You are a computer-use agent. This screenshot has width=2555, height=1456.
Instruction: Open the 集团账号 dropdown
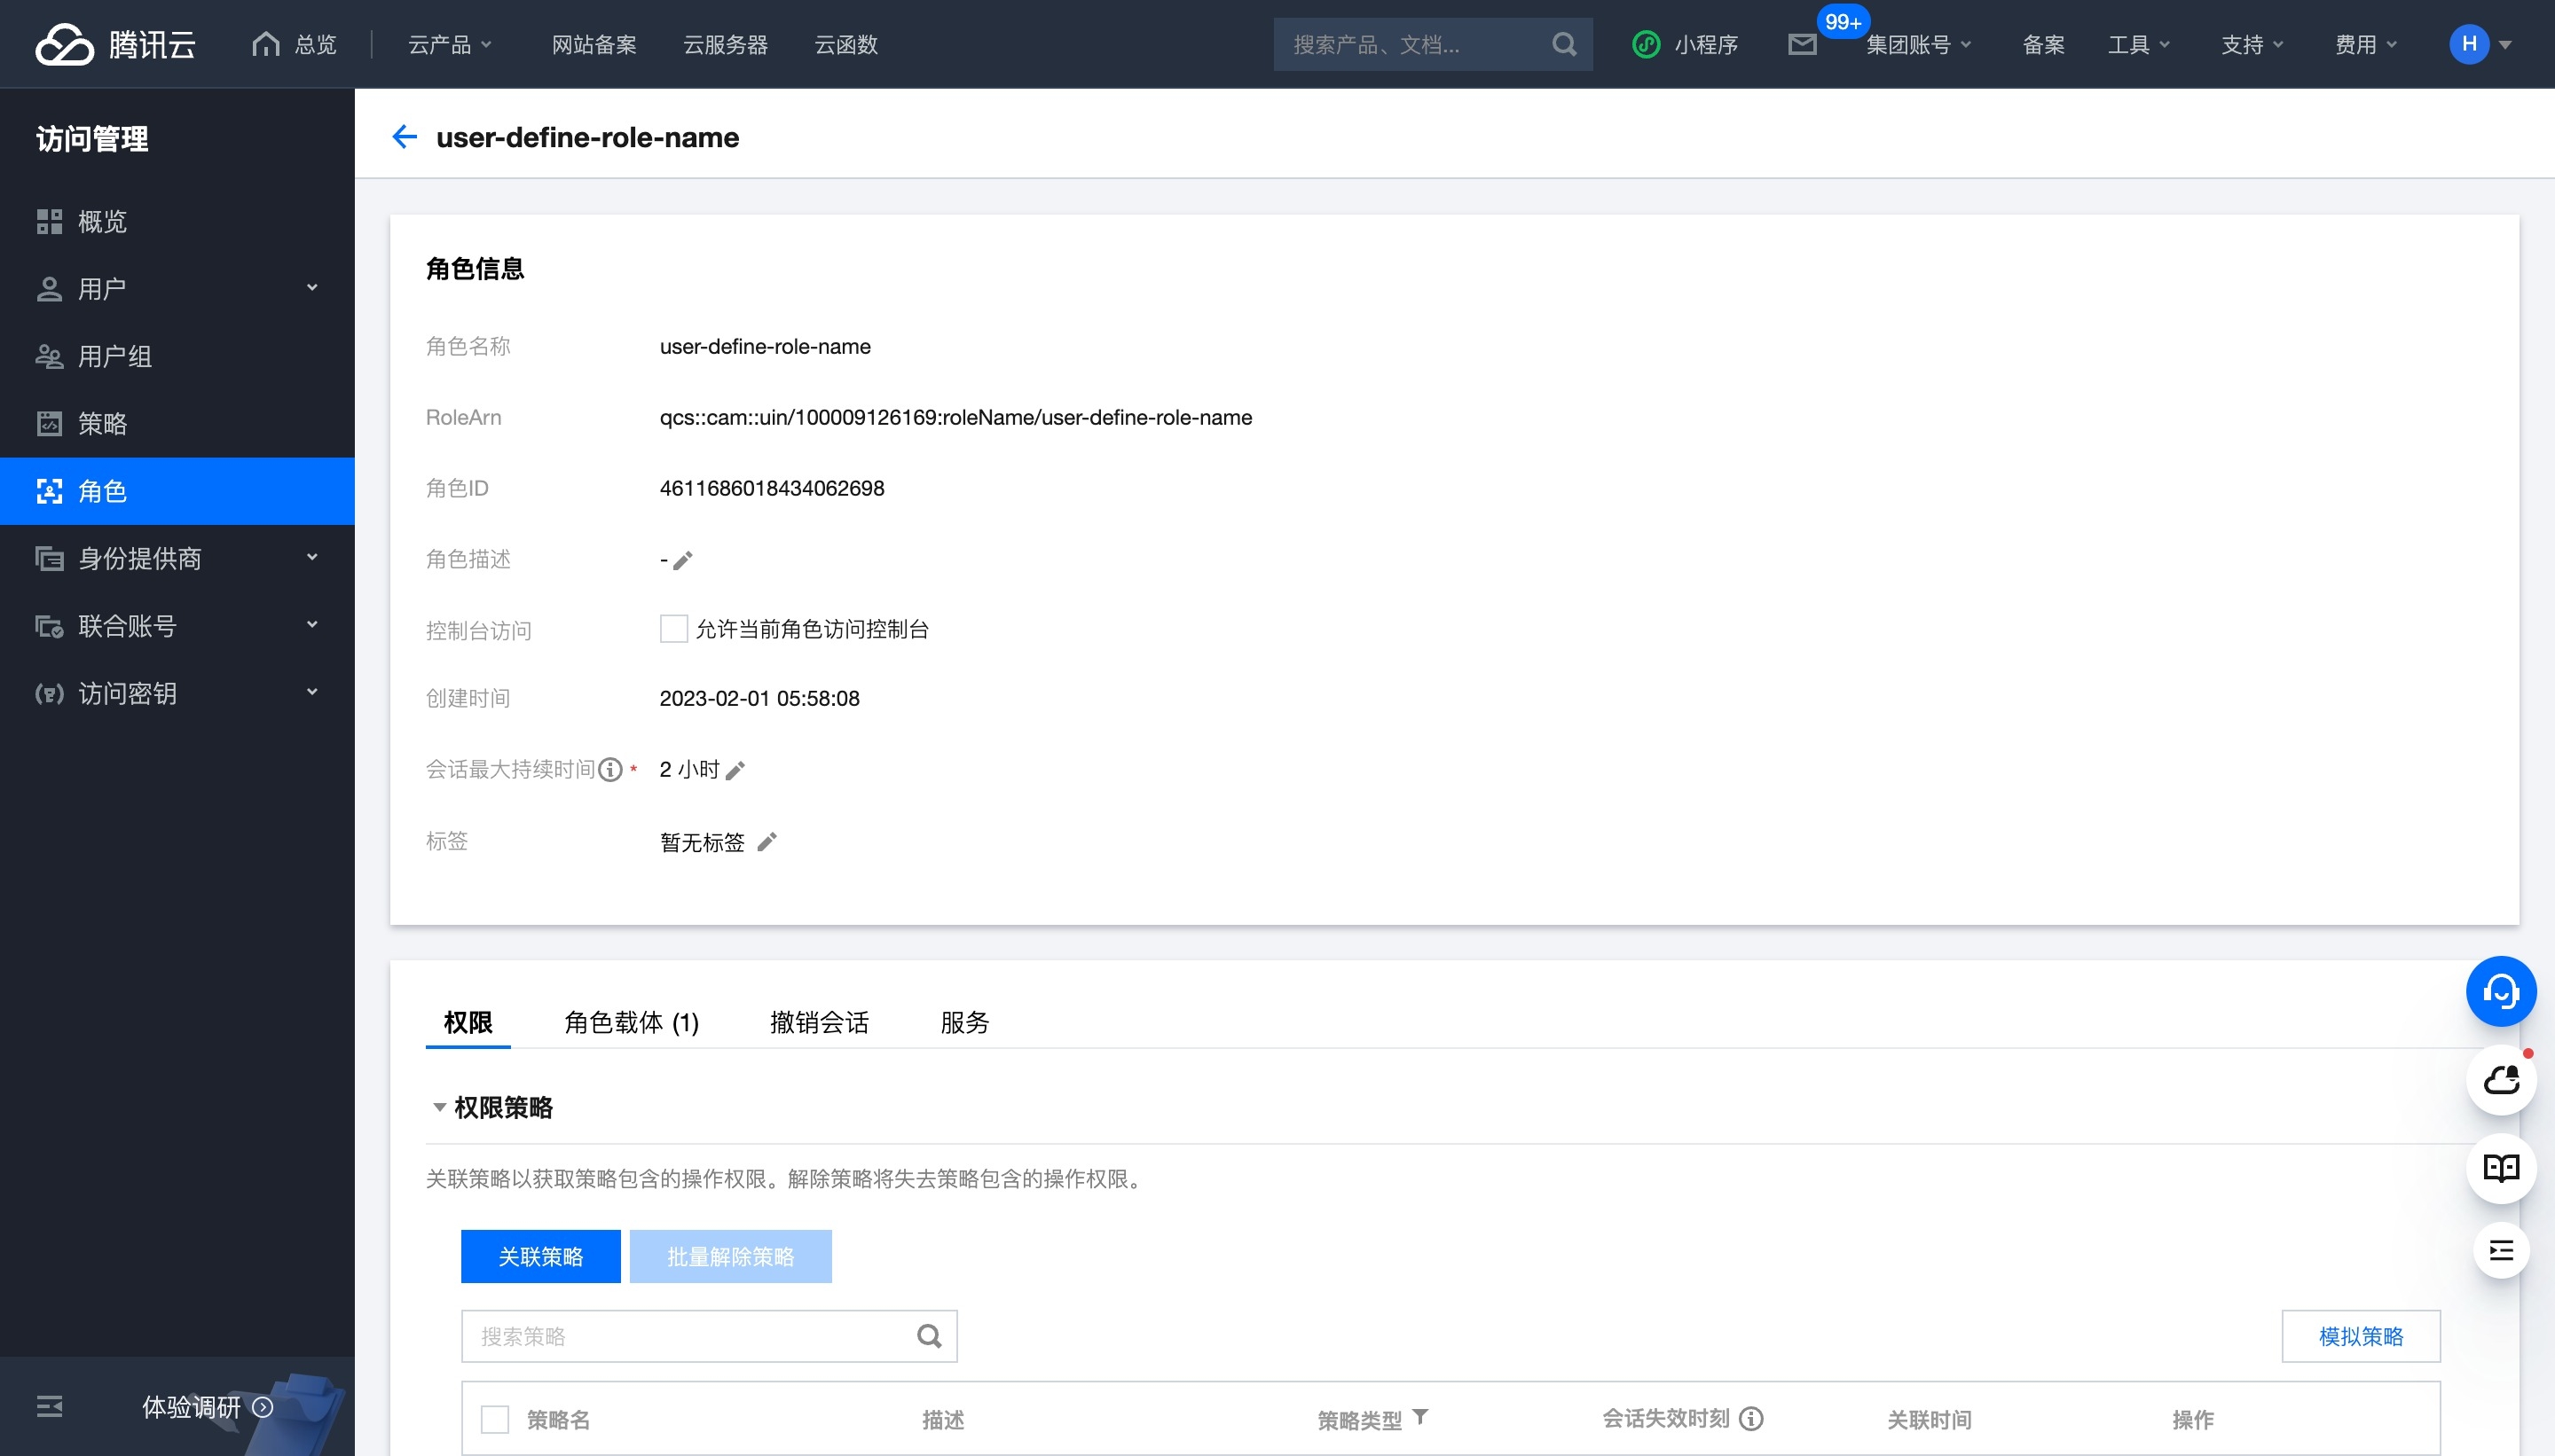tap(1918, 44)
